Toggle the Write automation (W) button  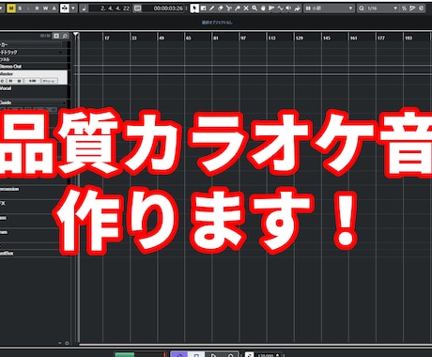point(45,8)
